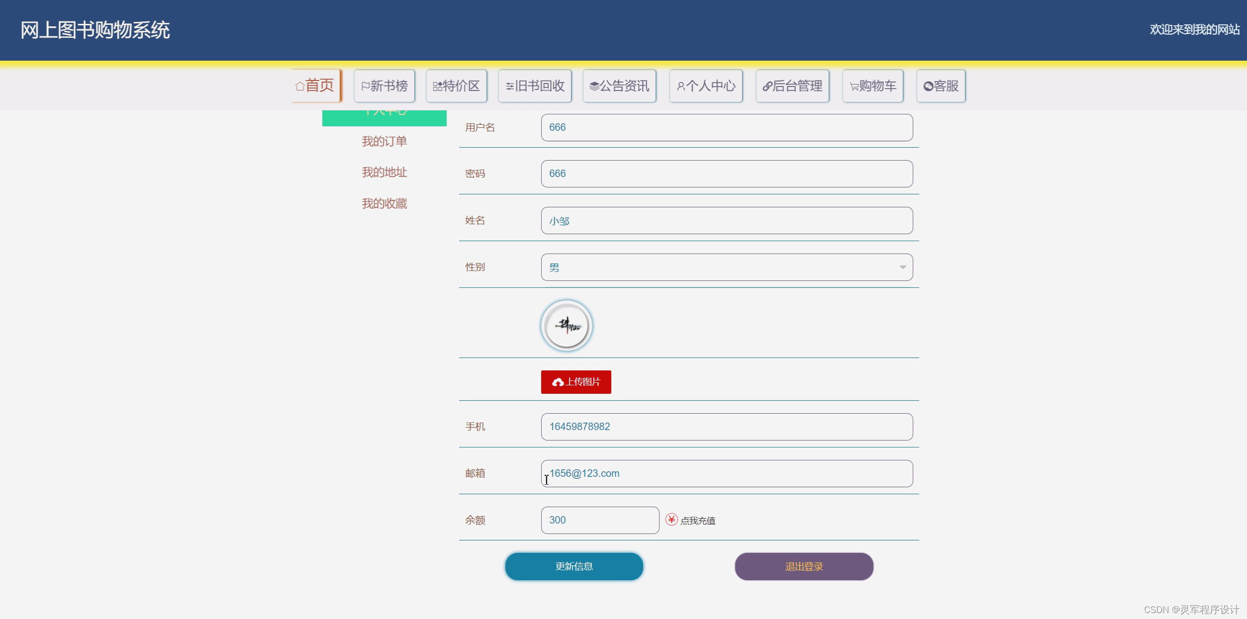Go to 我的收藏 in sidebar
Viewport: 1247px width, 619px height.
point(384,204)
